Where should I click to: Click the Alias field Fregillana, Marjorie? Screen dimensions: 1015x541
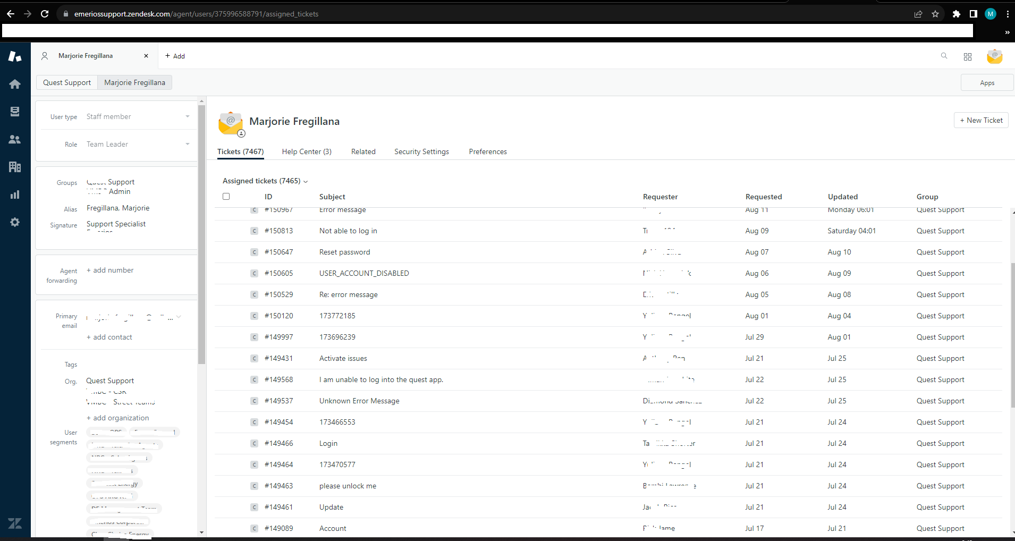(x=118, y=208)
